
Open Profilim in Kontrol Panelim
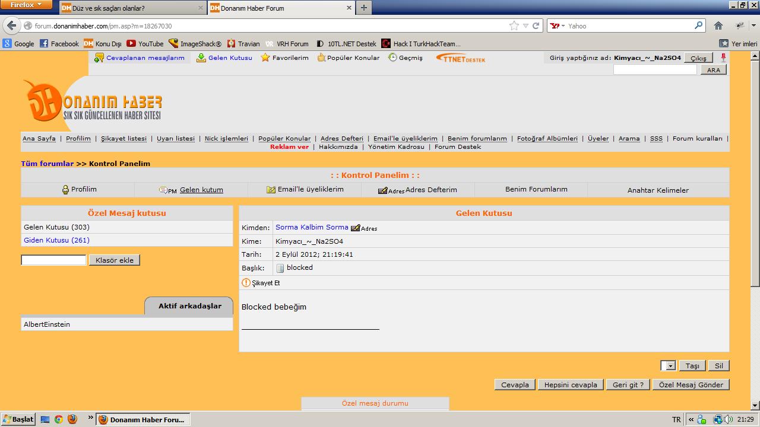79,190
